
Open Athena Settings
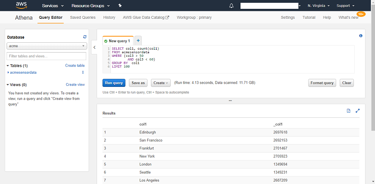(x=288, y=17)
